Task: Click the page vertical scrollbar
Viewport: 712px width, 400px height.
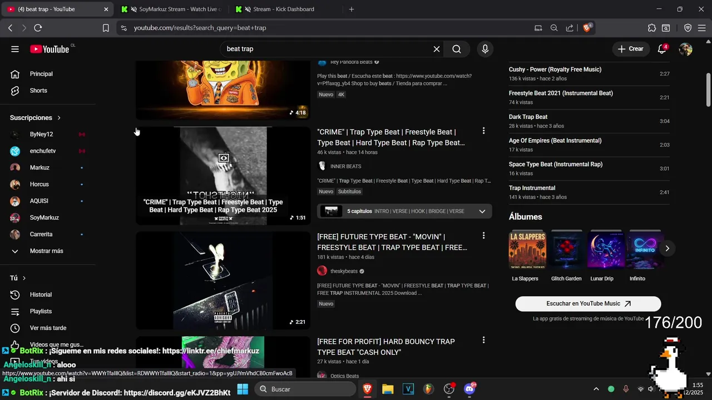Action: 708,89
